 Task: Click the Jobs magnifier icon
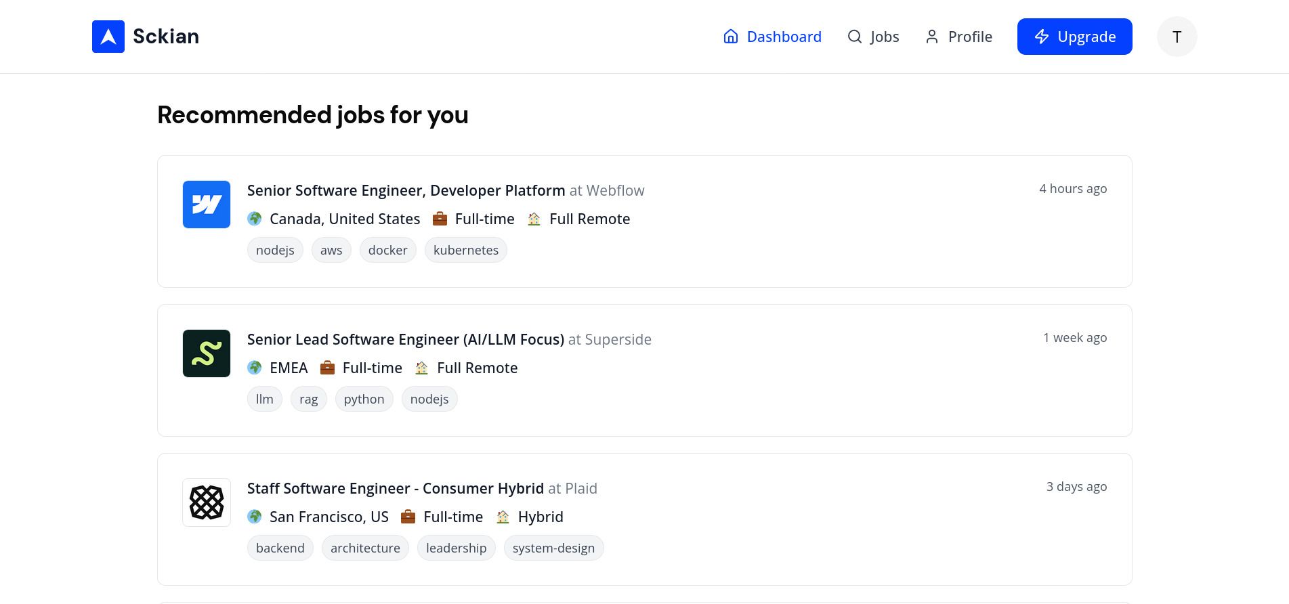855,37
